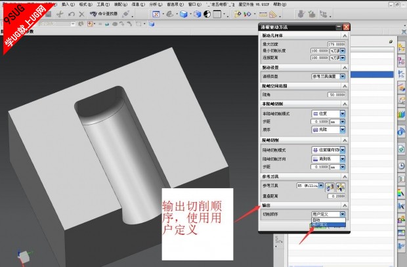
Task: Click the 陡角 value field 50.0000
Action: (x=336, y=95)
